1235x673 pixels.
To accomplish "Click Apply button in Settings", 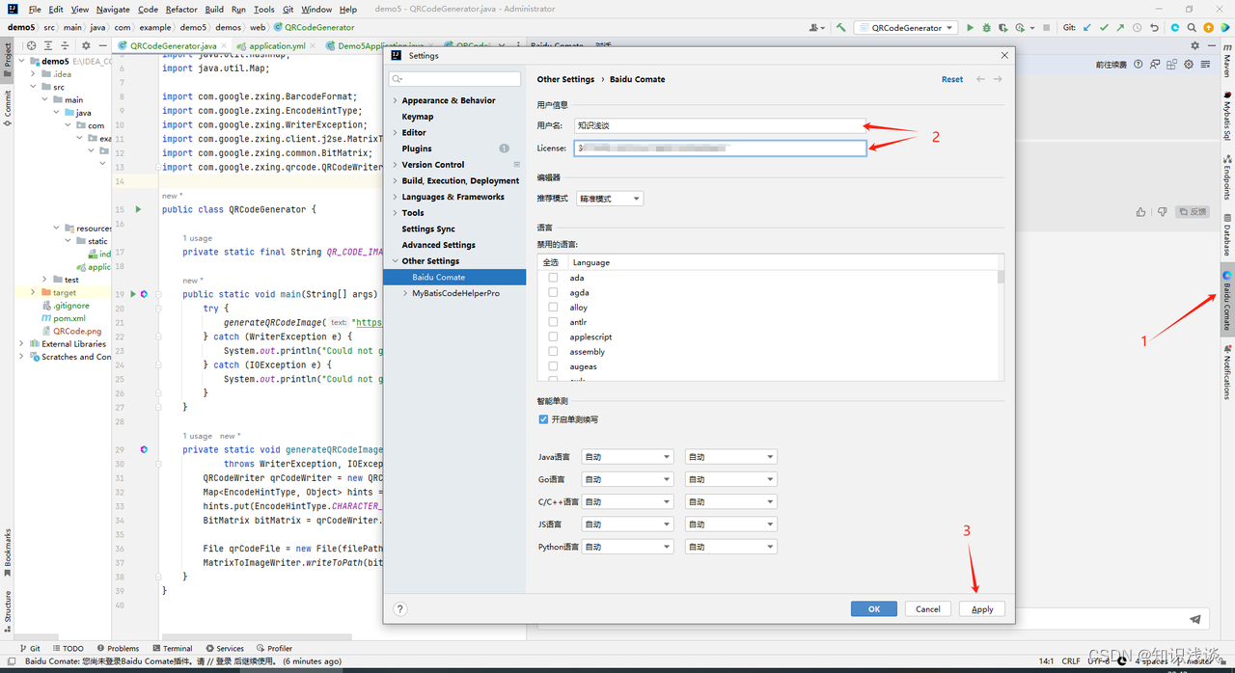I will pos(982,609).
